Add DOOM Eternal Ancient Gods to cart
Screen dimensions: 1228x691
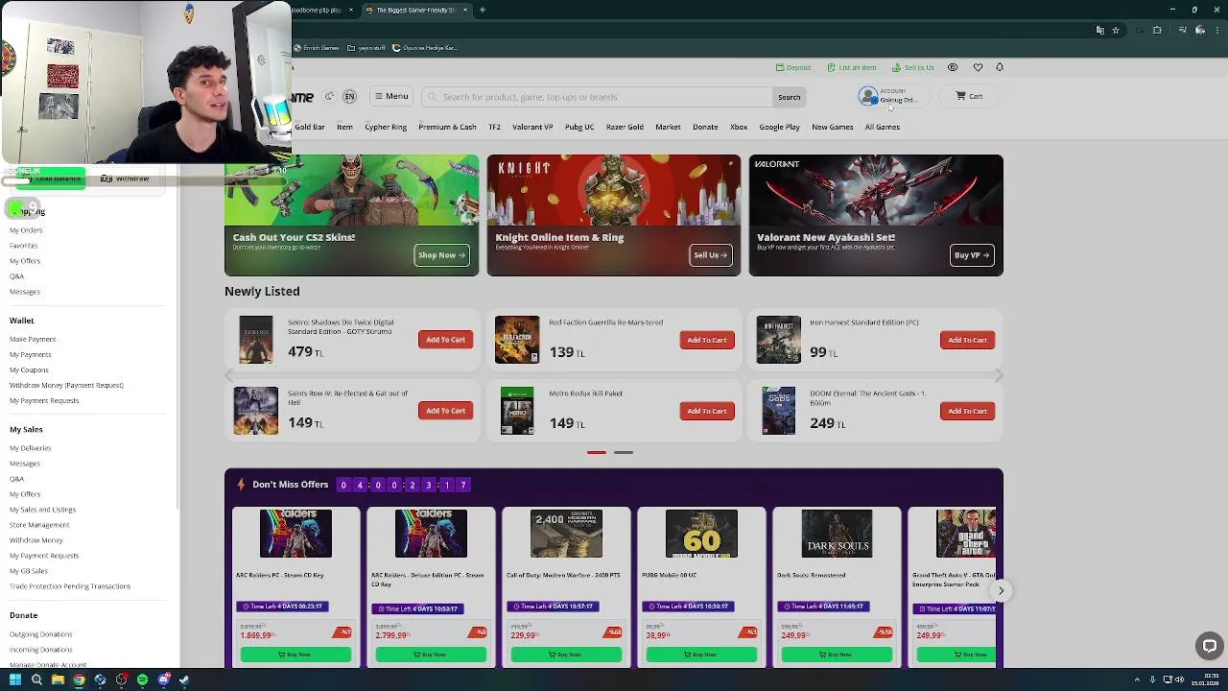pos(967,411)
